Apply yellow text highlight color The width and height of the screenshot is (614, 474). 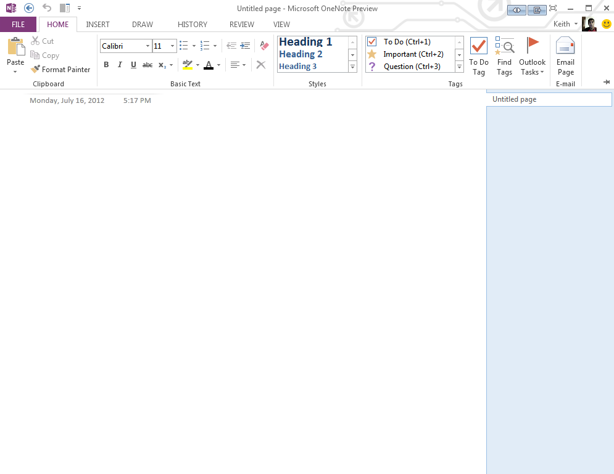(188, 65)
